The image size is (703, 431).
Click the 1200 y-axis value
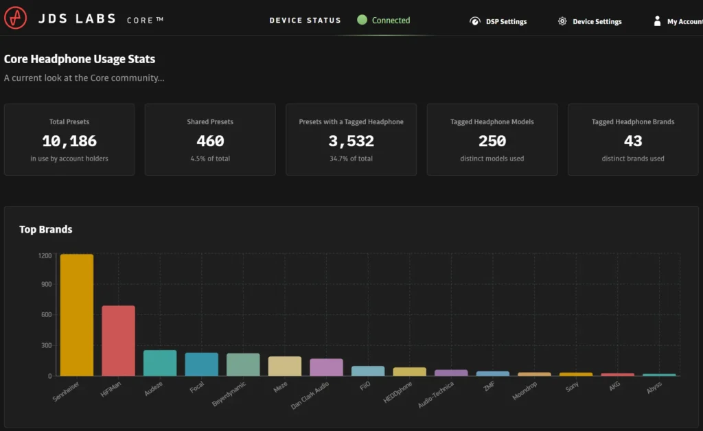[45, 255]
